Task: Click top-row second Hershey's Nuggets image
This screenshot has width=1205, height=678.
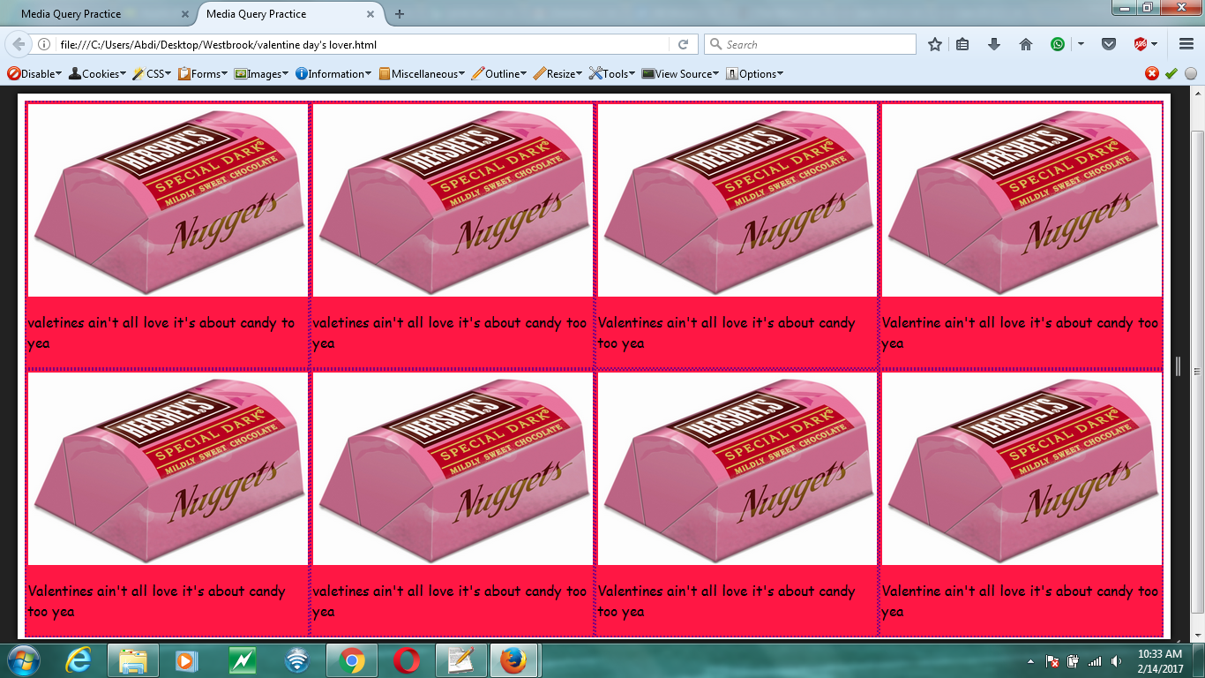Action: coord(453,200)
